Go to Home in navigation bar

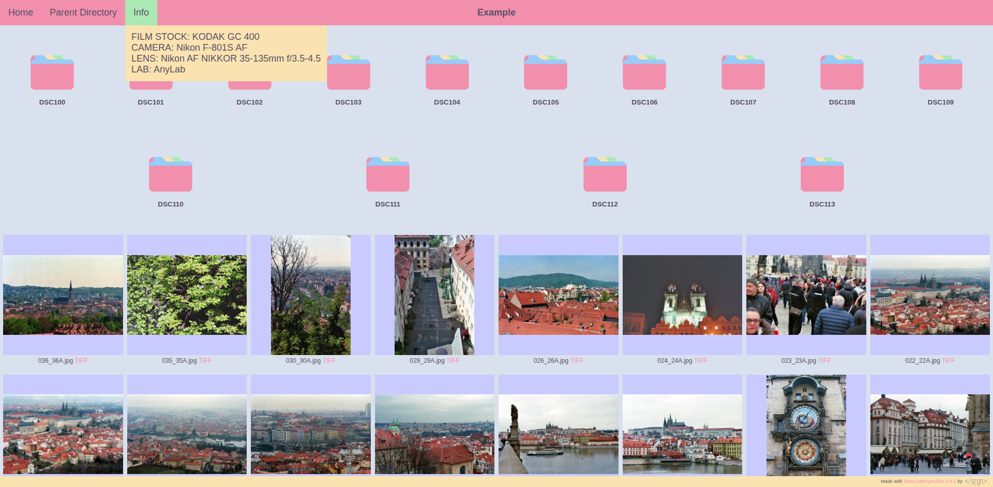coord(21,12)
